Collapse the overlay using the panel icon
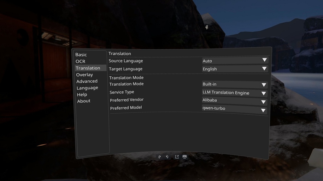The height and width of the screenshot is (181, 323). (x=184, y=156)
